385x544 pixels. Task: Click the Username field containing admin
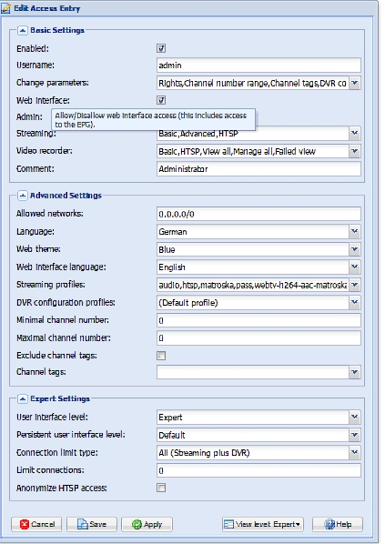click(x=258, y=65)
